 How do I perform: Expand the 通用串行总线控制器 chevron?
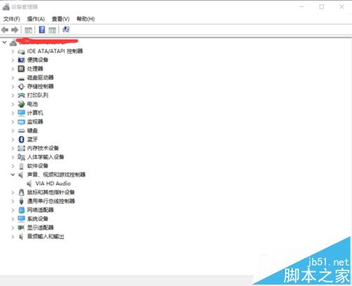click(13, 201)
